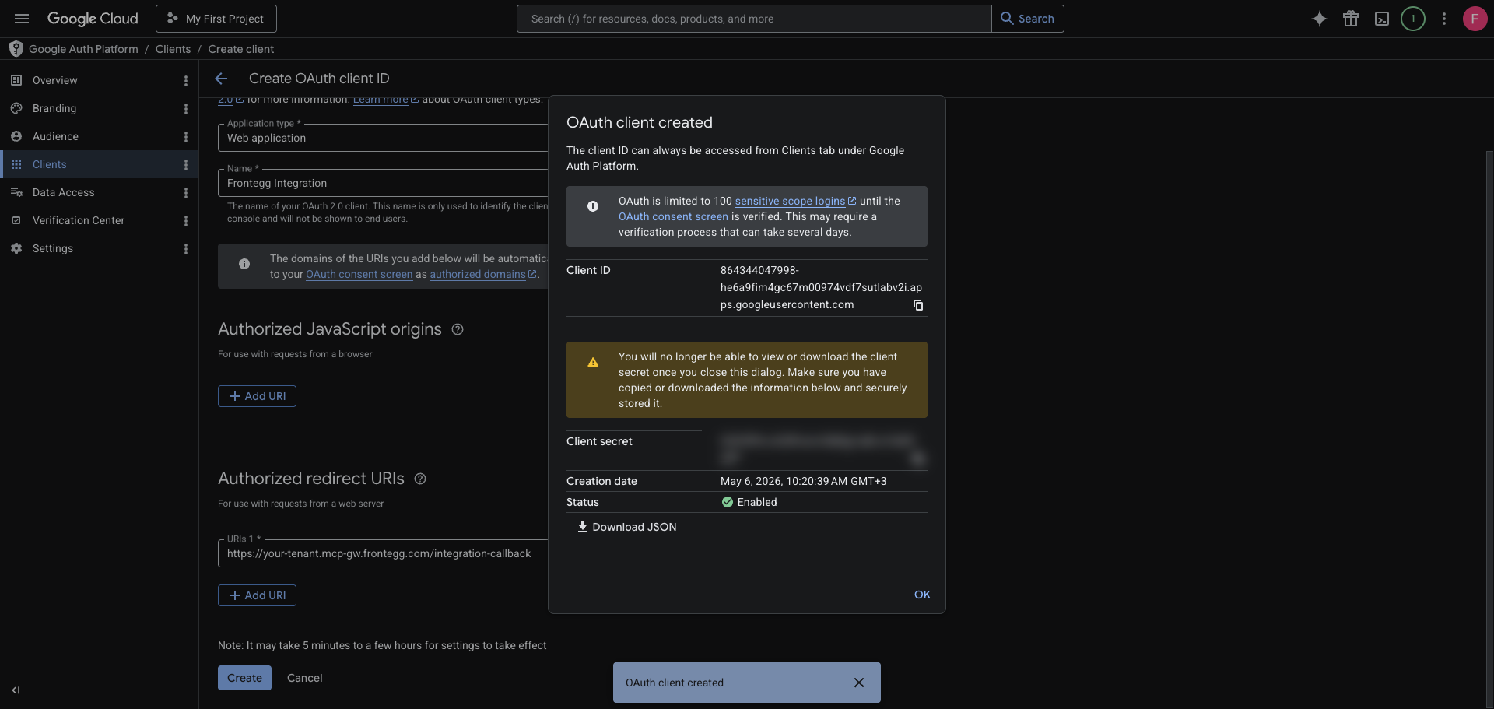Open the free trial gift icon
Screen dimensions: 1494x709
[1351, 19]
